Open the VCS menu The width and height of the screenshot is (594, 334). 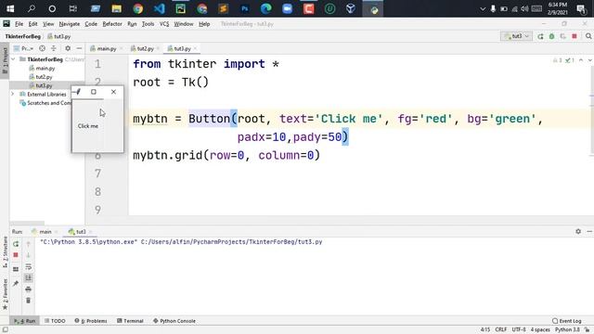click(x=164, y=24)
